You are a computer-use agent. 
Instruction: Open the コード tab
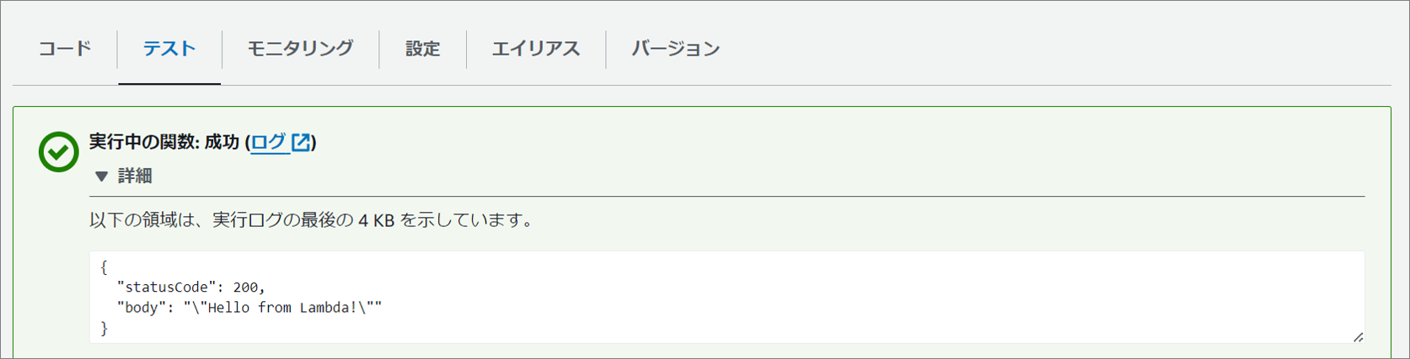click(x=65, y=49)
